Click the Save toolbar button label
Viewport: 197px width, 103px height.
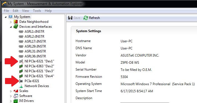point(77,18)
